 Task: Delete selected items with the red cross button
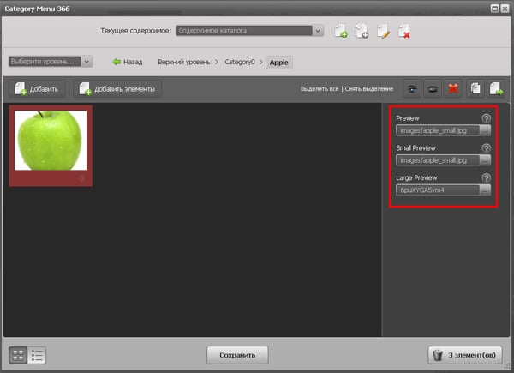454,88
